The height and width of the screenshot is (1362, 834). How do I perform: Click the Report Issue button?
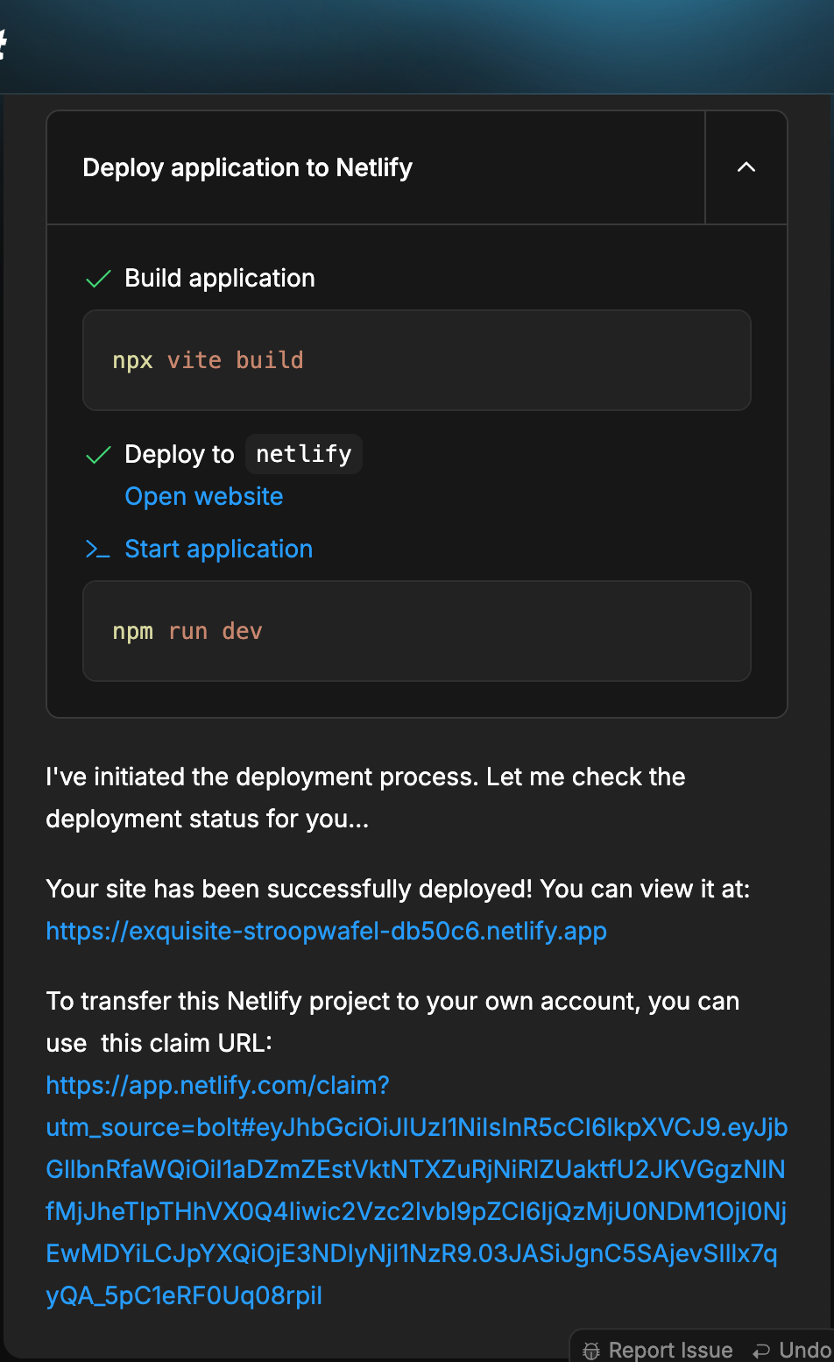[658, 1350]
